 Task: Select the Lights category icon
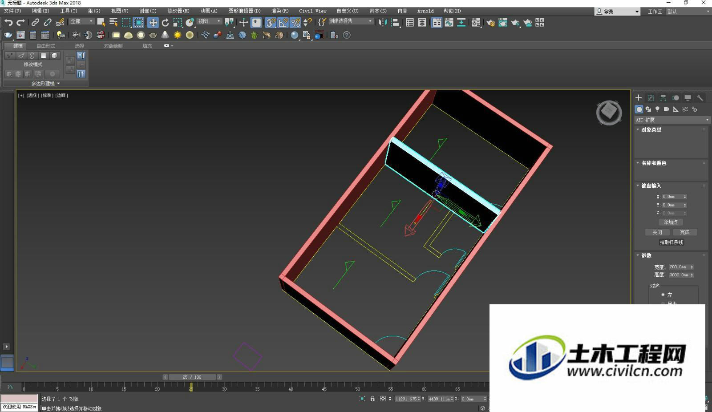click(x=657, y=109)
